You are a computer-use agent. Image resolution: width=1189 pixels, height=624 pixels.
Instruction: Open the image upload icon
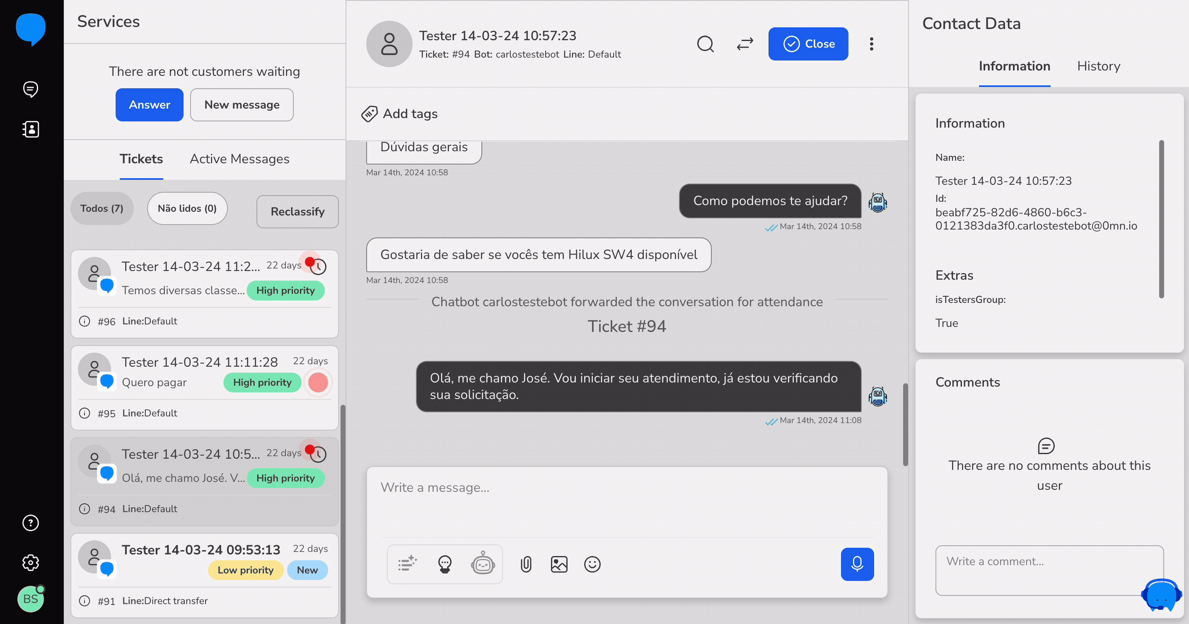pyautogui.click(x=559, y=564)
